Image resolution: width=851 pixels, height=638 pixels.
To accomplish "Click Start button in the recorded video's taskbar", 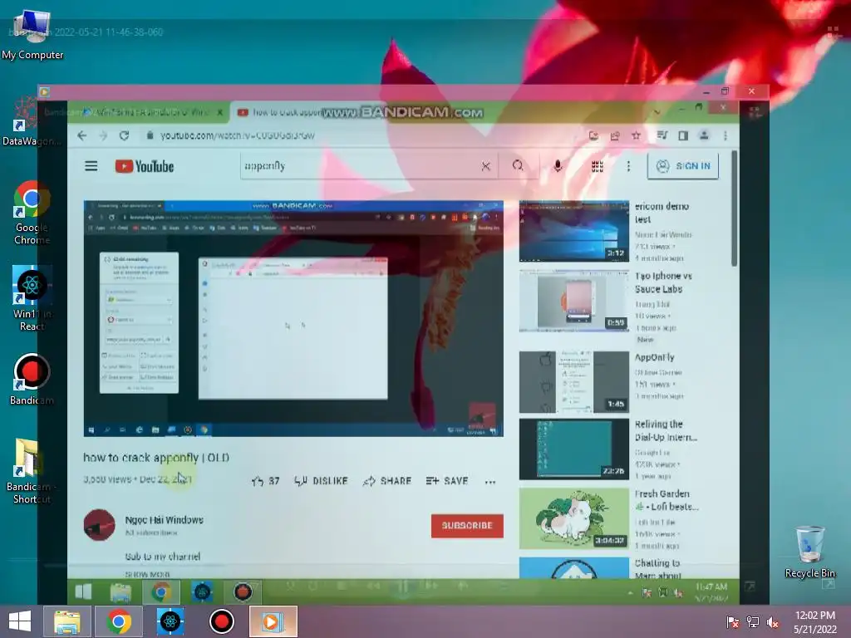I will coord(83,591).
